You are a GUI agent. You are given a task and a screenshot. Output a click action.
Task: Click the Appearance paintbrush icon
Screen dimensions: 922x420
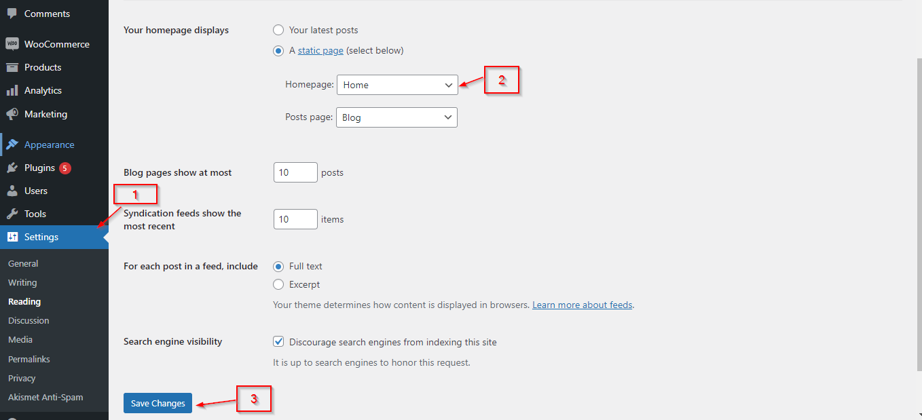point(12,145)
